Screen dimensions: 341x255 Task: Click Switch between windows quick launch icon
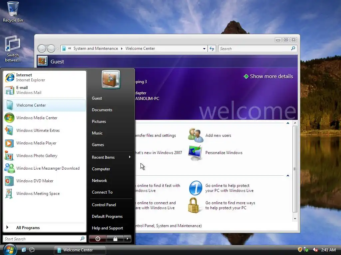(x=32, y=250)
